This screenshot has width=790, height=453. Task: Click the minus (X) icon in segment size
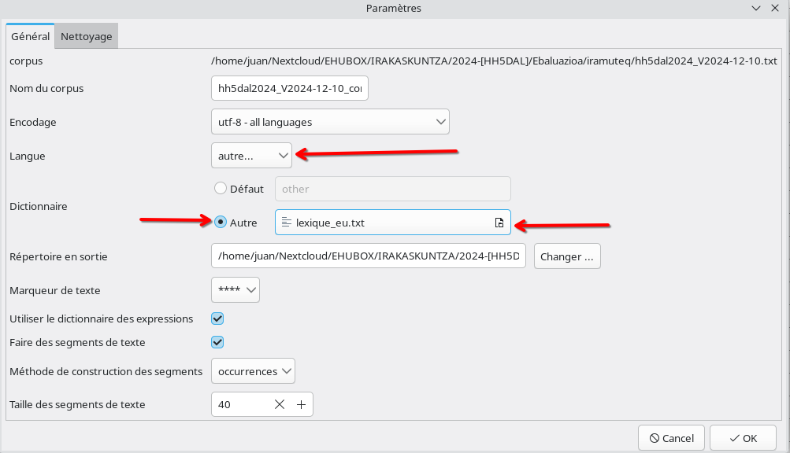(279, 404)
